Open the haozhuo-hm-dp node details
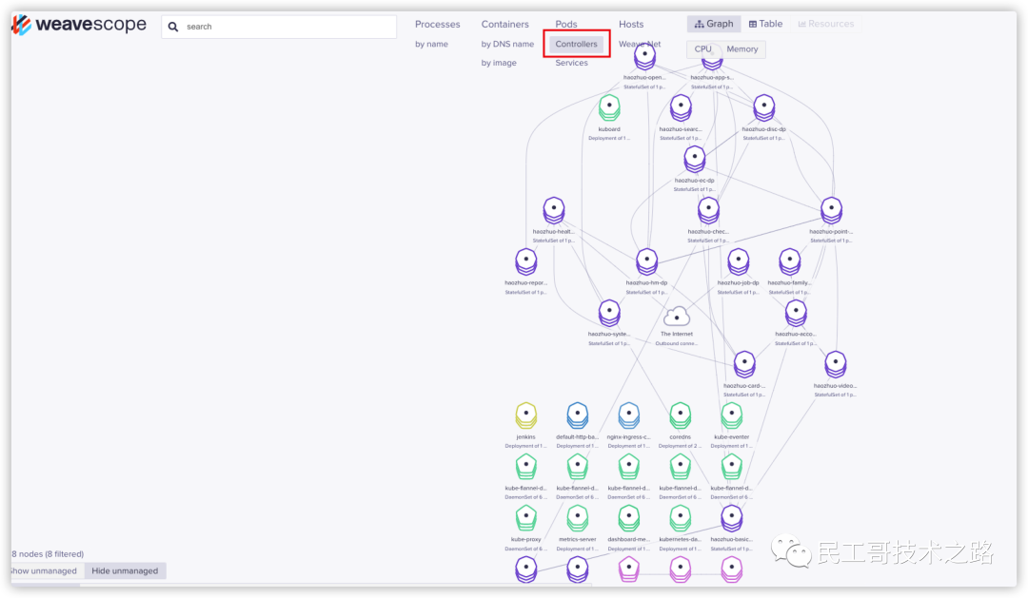 point(646,262)
